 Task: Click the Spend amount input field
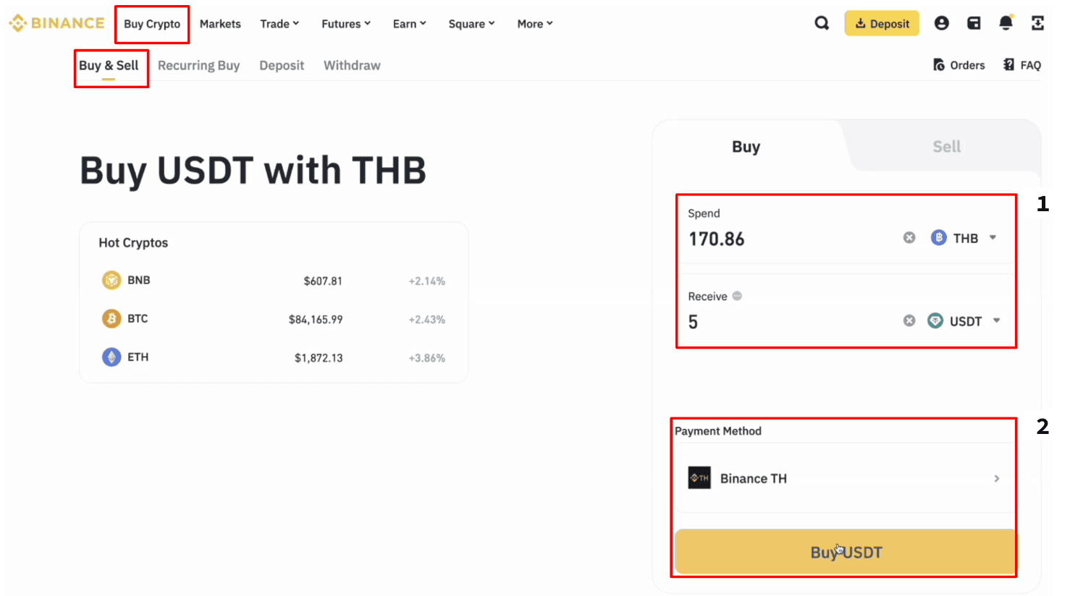pyautogui.click(x=789, y=239)
